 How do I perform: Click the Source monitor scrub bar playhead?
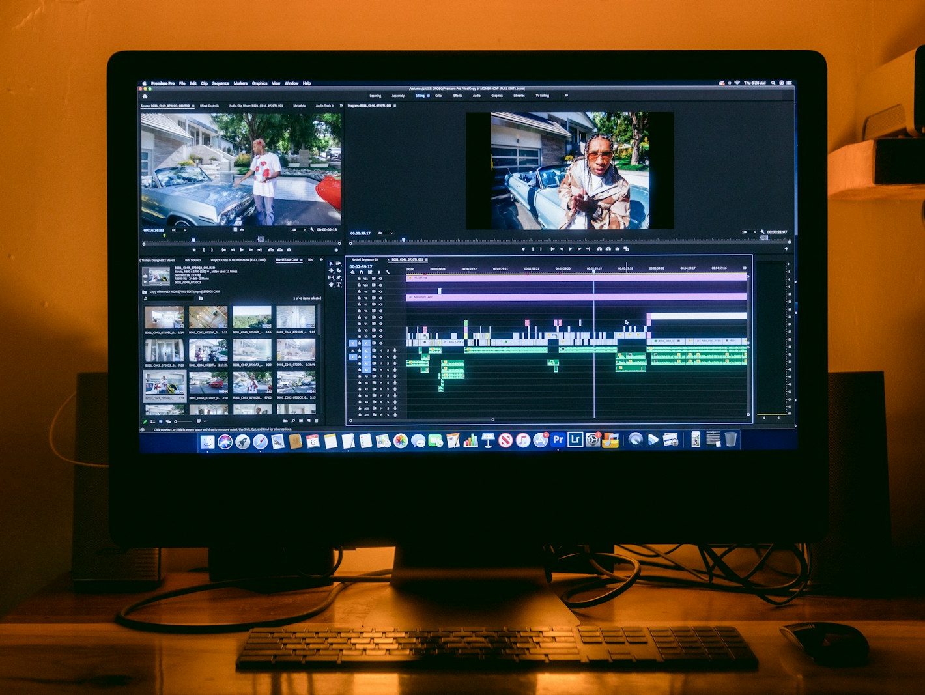pyautogui.click(x=193, y=240)
